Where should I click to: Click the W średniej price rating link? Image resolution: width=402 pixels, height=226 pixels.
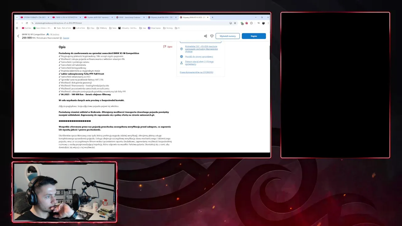coord(55,34)
